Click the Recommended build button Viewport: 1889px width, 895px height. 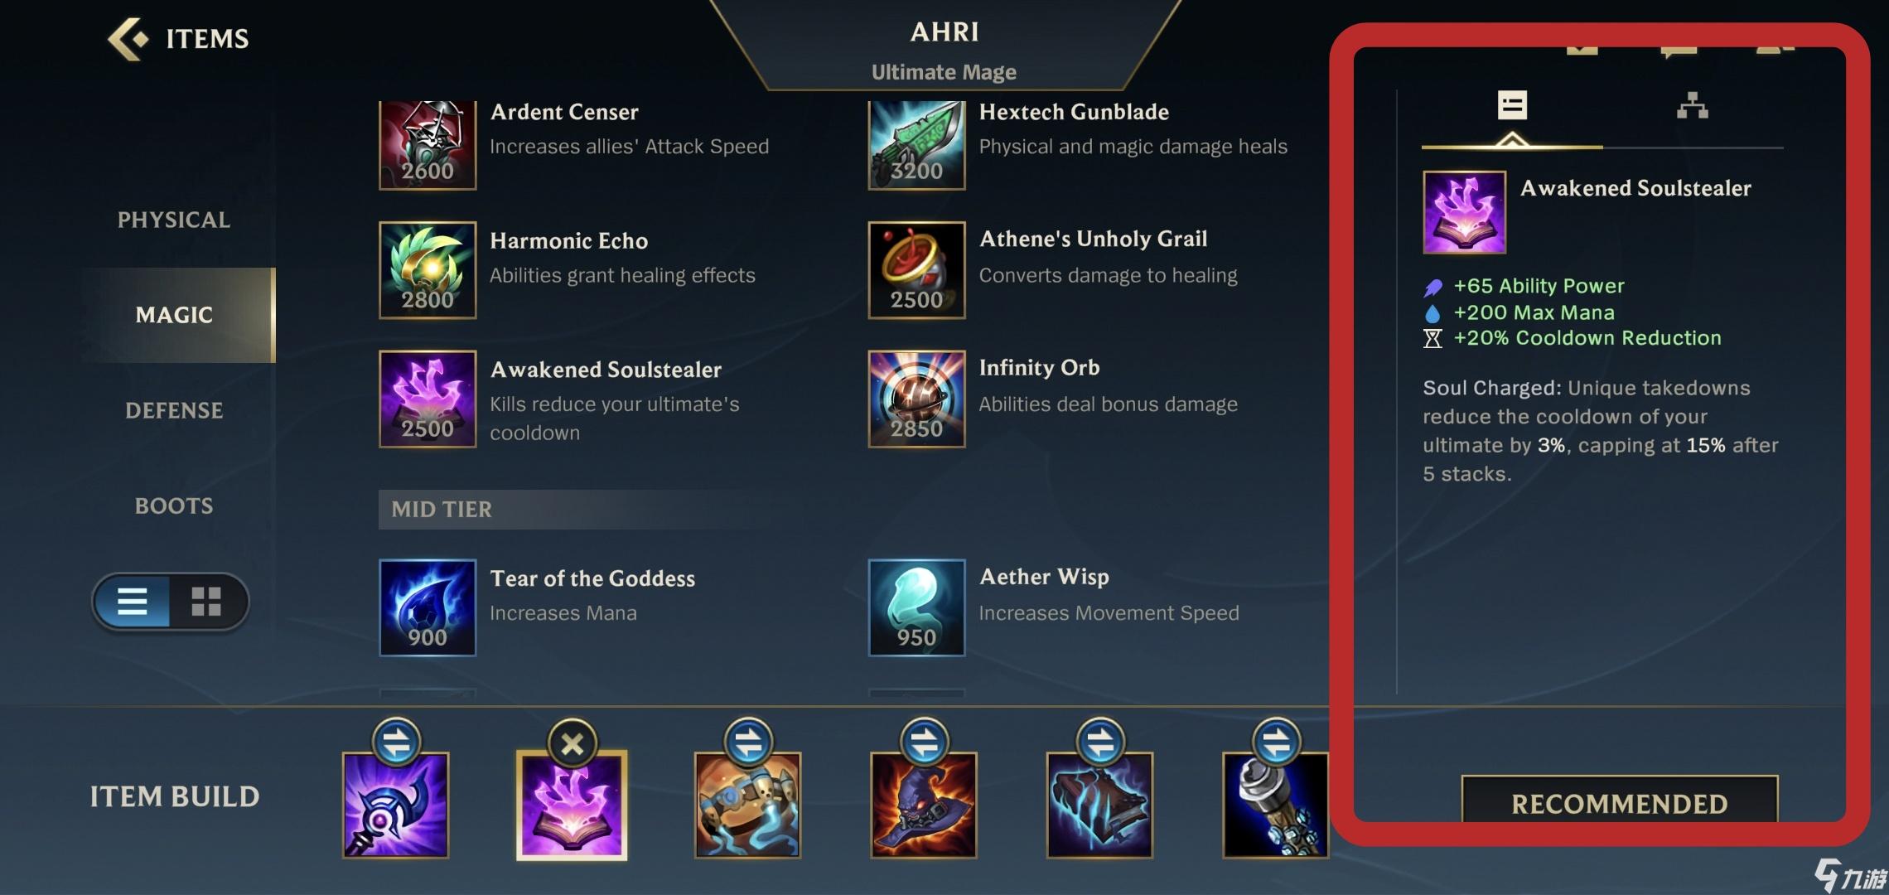[1620, 801]
